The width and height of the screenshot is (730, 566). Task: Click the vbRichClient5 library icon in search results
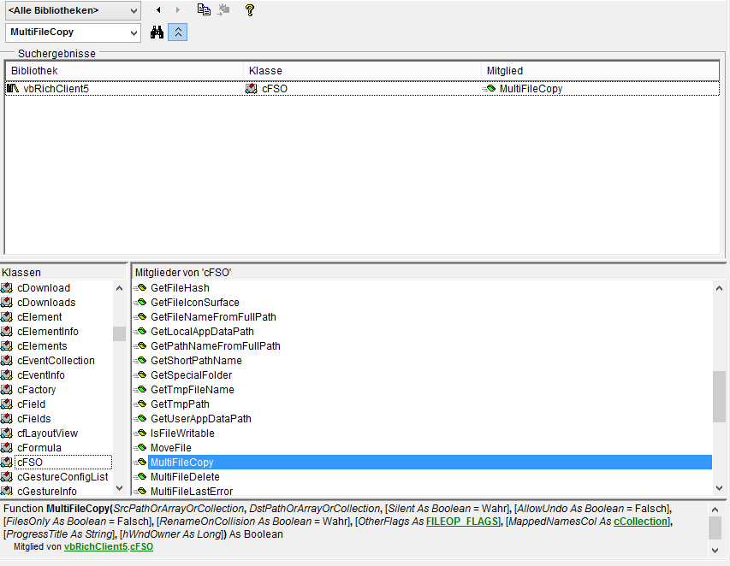(x=13, y=88)
